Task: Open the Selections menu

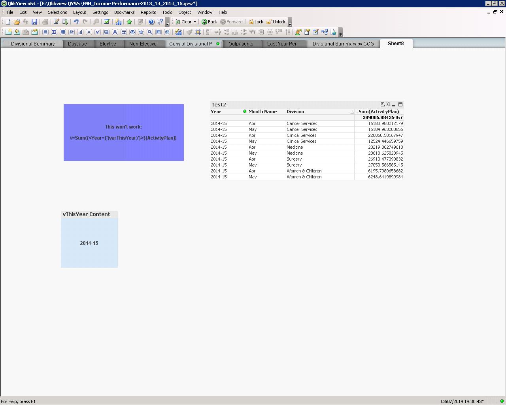Action: coord(57,12)
